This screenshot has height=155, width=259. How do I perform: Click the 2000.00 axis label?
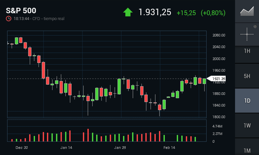219,59
